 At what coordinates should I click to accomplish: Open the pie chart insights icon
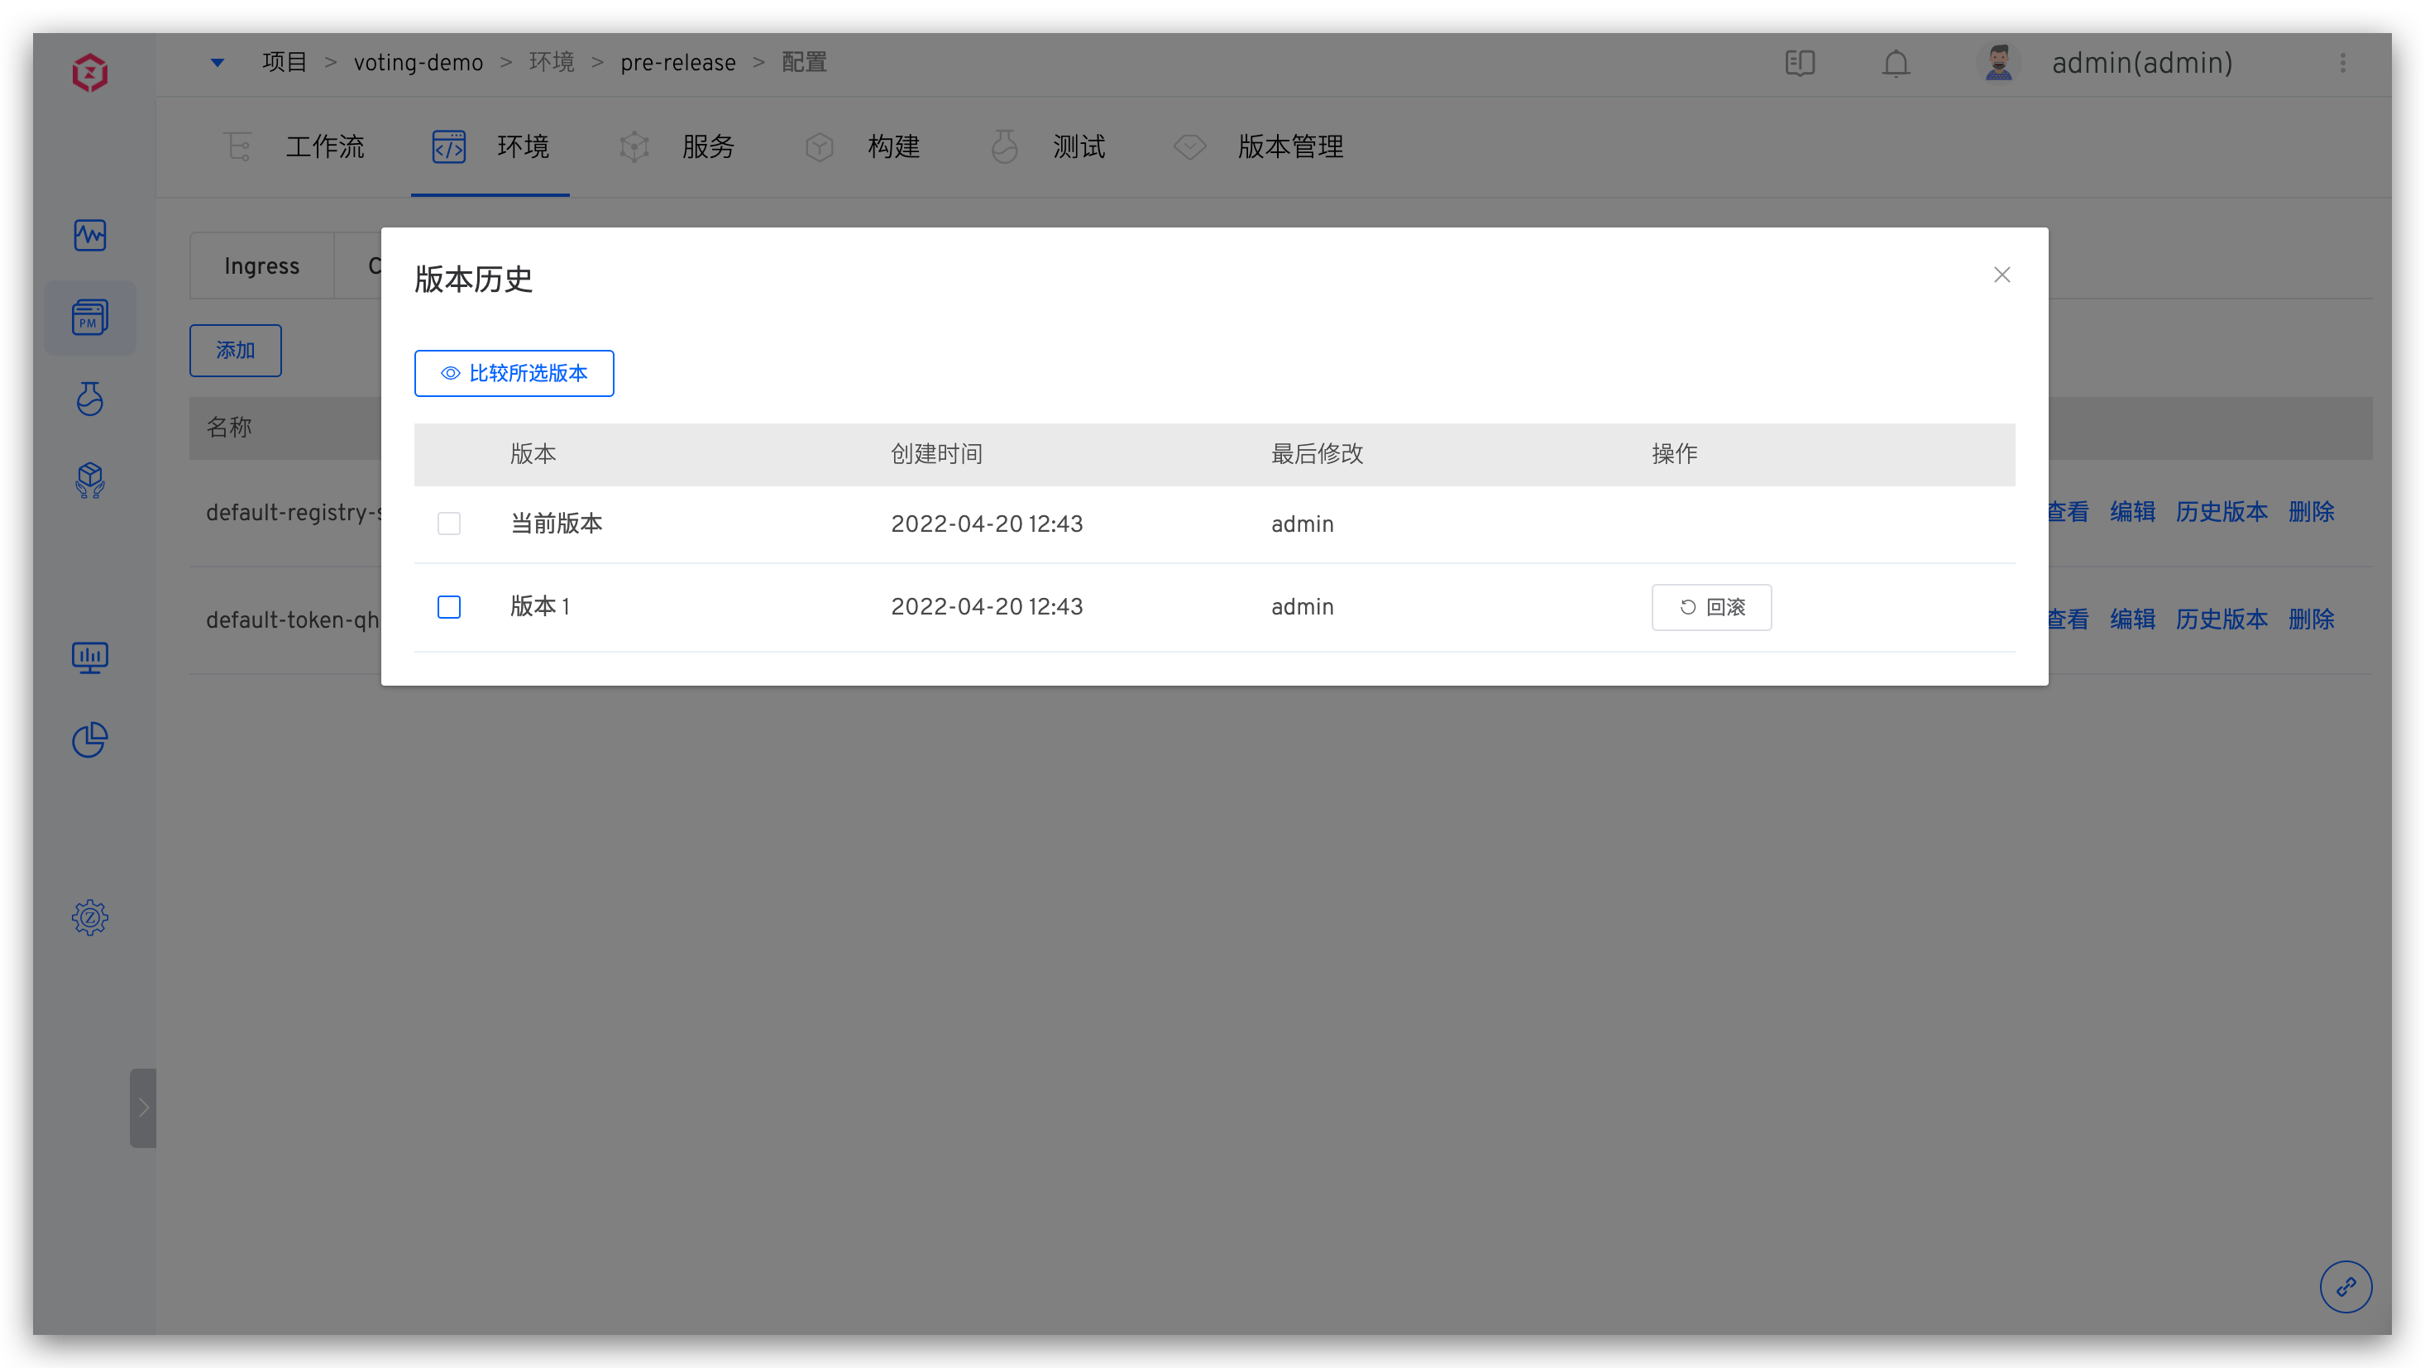pos(90,739)
